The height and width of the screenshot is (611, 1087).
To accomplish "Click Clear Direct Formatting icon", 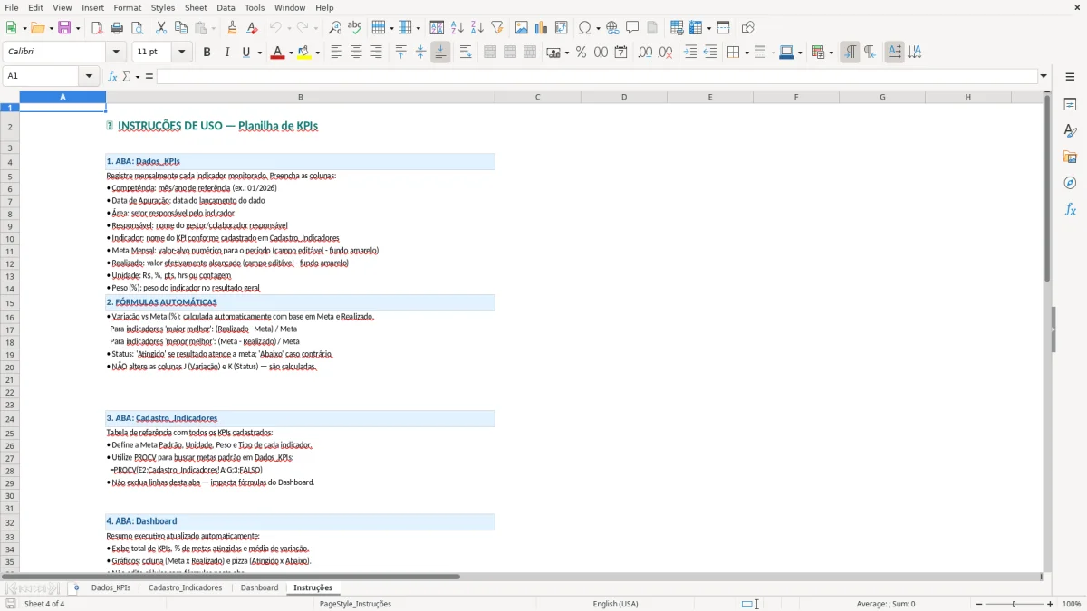I will (x=253, y=28).
